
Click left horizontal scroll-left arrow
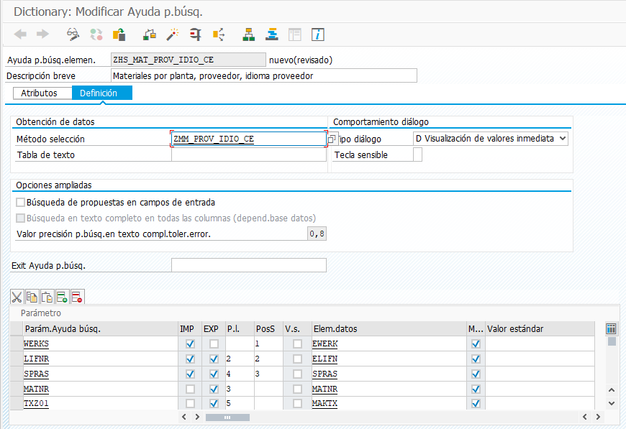pyautogui.click(x=184, y=417)
